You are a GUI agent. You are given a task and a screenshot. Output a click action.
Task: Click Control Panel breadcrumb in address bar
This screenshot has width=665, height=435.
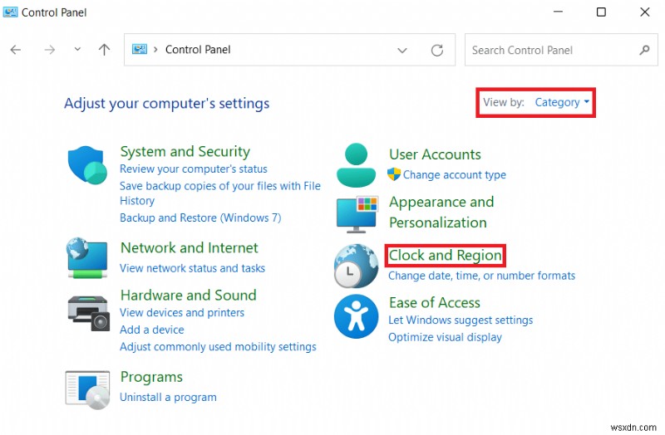pyautogui.click(x=198, y=50)
